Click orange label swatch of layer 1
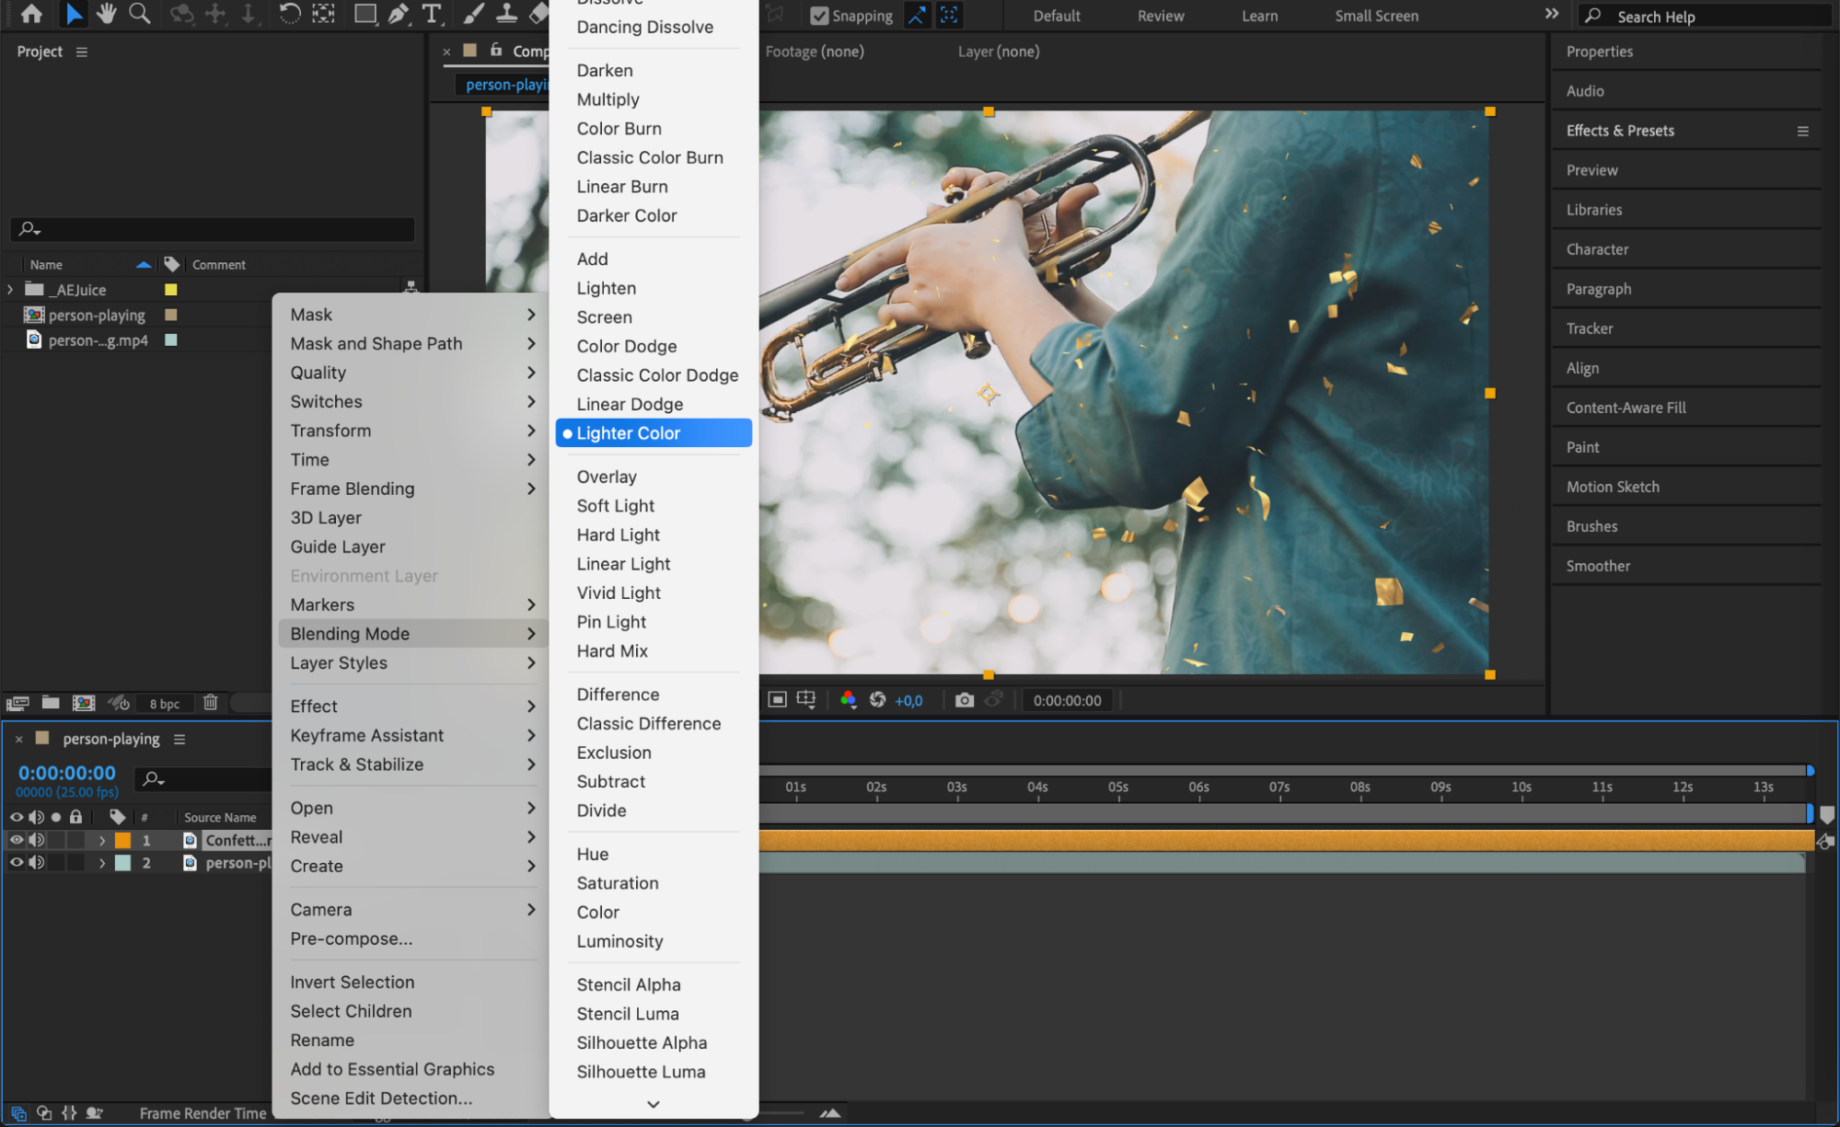This screenshot has height=1127, width=1840. (x=122, y=840)
